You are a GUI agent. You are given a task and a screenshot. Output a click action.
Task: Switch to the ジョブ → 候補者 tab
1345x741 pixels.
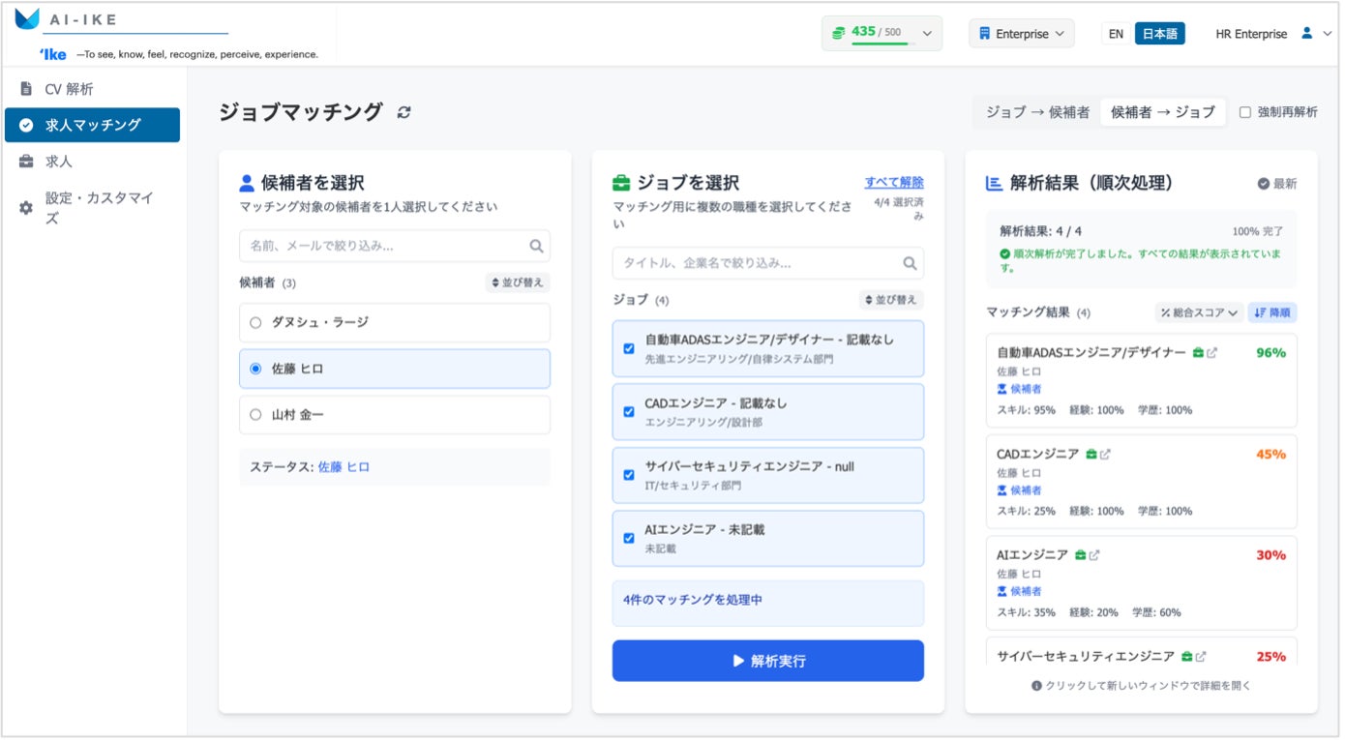point(1037,112)
